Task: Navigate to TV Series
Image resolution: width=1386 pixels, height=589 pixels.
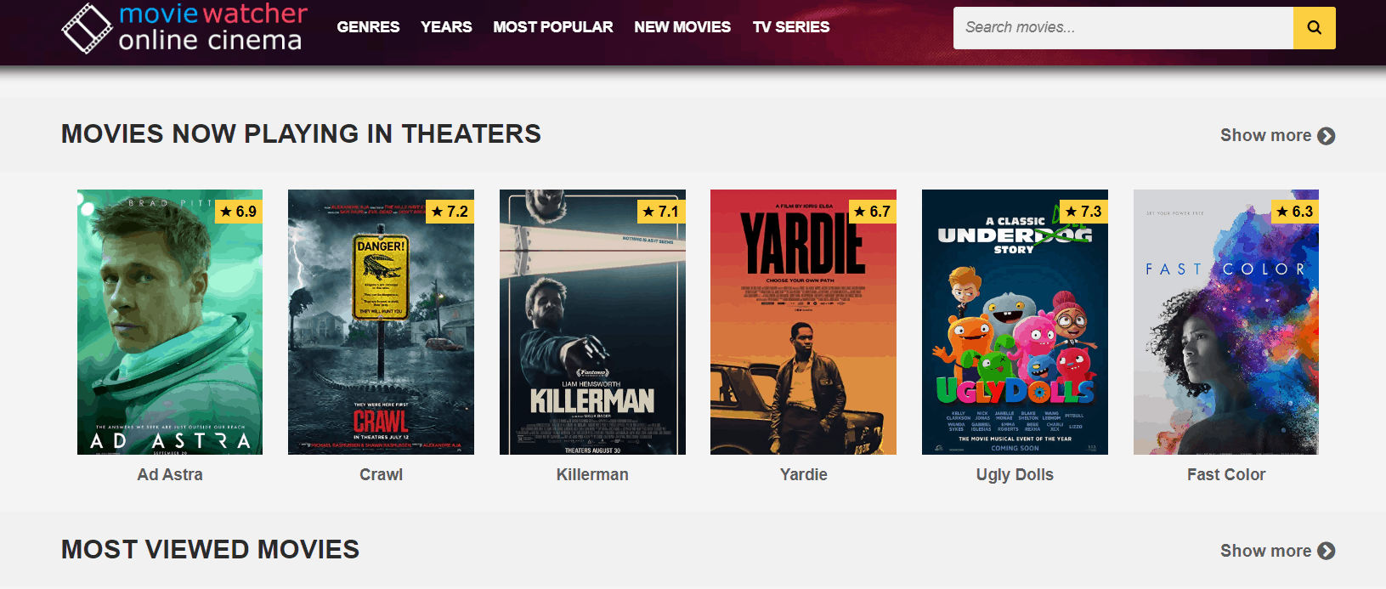Action: click(791, 27)
